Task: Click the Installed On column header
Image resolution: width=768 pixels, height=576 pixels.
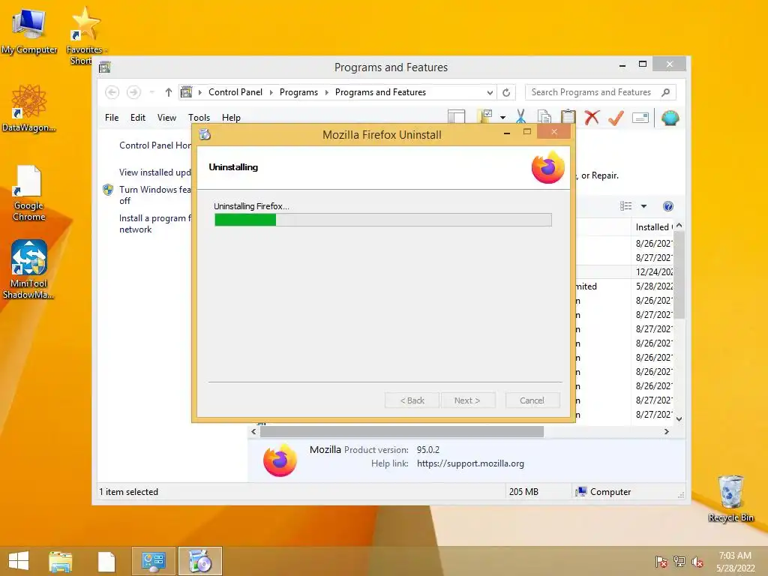Action: coord(653,226)
